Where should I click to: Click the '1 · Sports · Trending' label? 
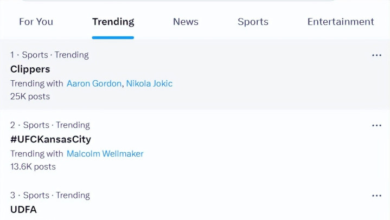(49, 55)
